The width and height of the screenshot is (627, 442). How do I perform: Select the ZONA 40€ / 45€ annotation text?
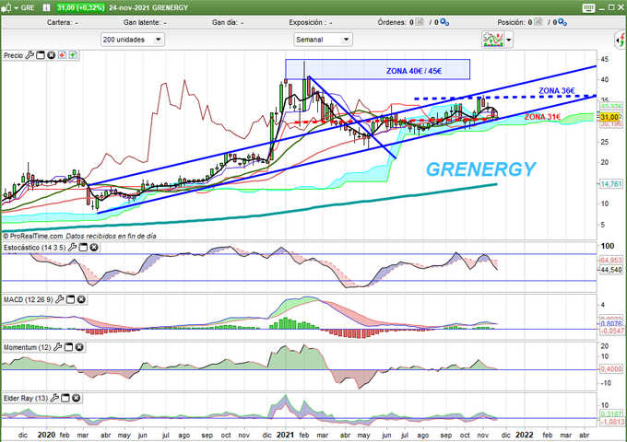(x=414, y=71)
